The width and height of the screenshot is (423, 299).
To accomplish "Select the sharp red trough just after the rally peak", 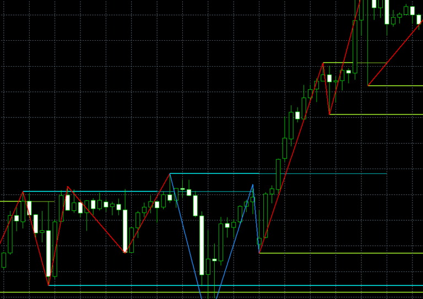I will point(329,114).
